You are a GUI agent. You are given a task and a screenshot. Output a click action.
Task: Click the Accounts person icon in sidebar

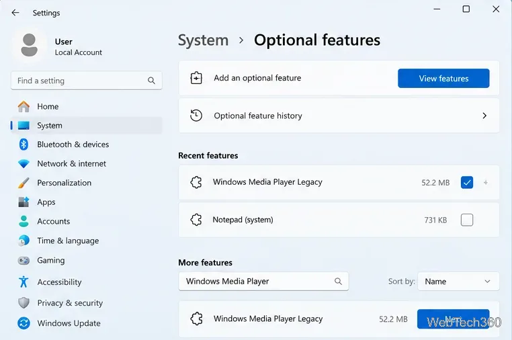[x=24, y=221]
